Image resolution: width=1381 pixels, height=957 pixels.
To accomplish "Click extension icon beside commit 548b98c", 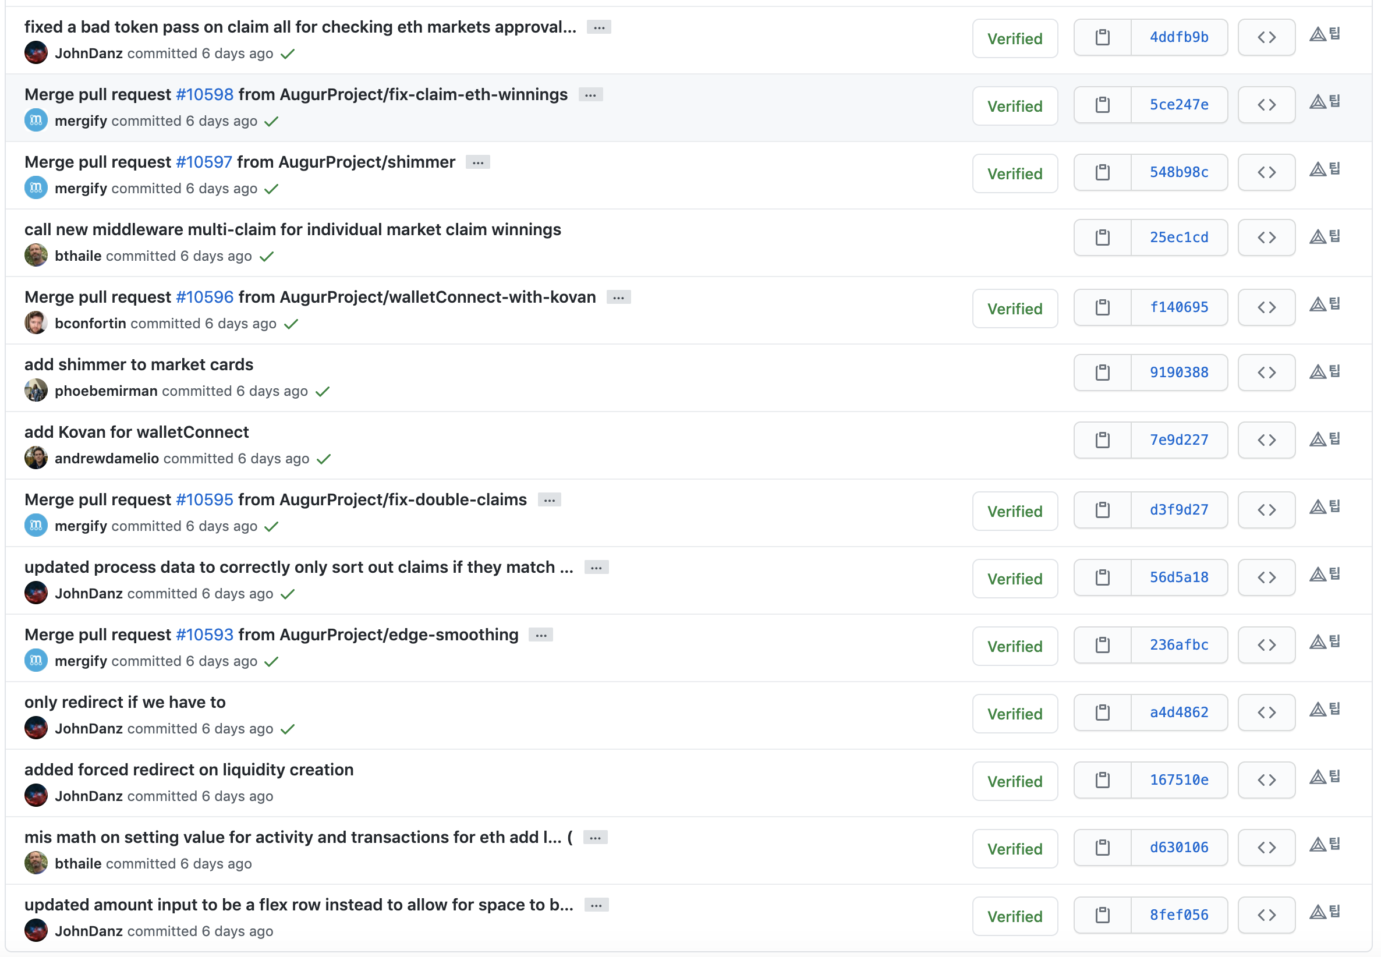I will point(1324,170).
